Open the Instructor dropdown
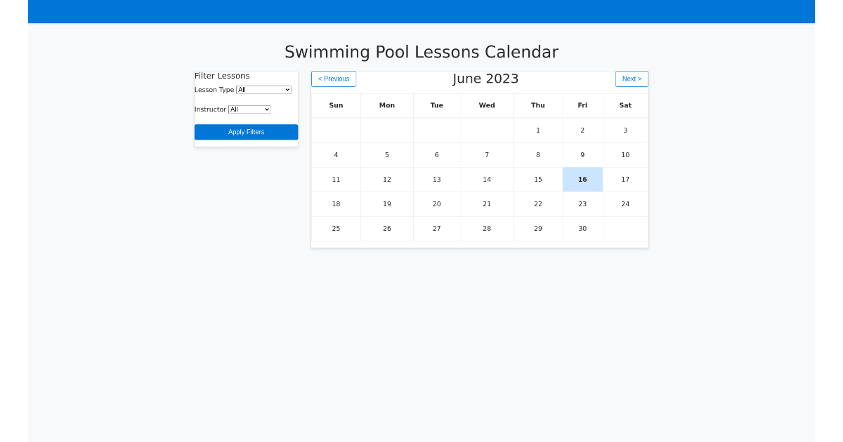 tap(249, 109)
